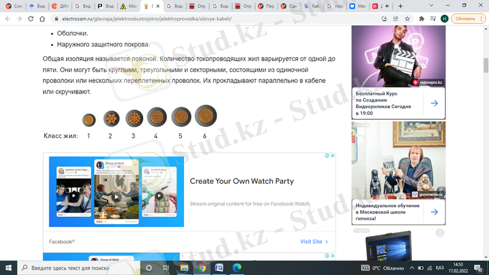Open the КАЗ keyboard language indicator
The image size is (489, 275).
tap(439, 268)
